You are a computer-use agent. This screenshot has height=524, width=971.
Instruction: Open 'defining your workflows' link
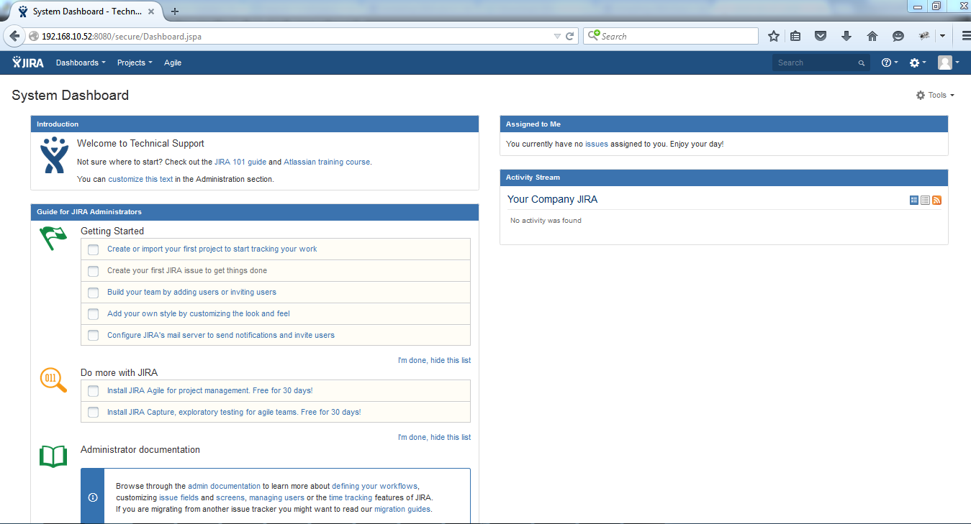(x=374, y=487)
